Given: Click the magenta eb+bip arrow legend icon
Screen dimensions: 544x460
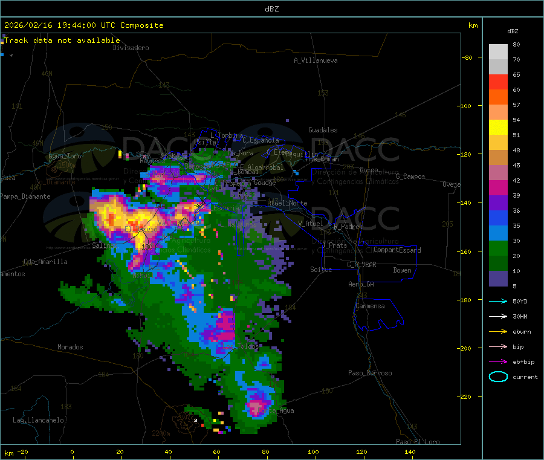Looking at the screenshot, I should tap(498, 362).
